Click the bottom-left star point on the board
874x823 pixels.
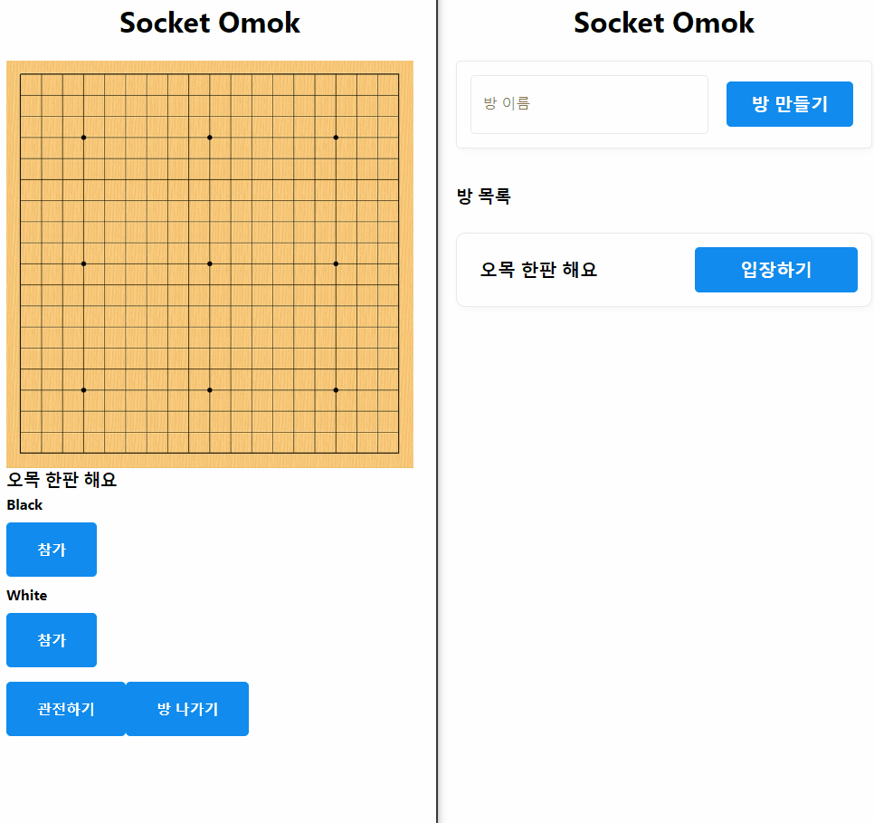pyautogui.click(x=83, y=389)
